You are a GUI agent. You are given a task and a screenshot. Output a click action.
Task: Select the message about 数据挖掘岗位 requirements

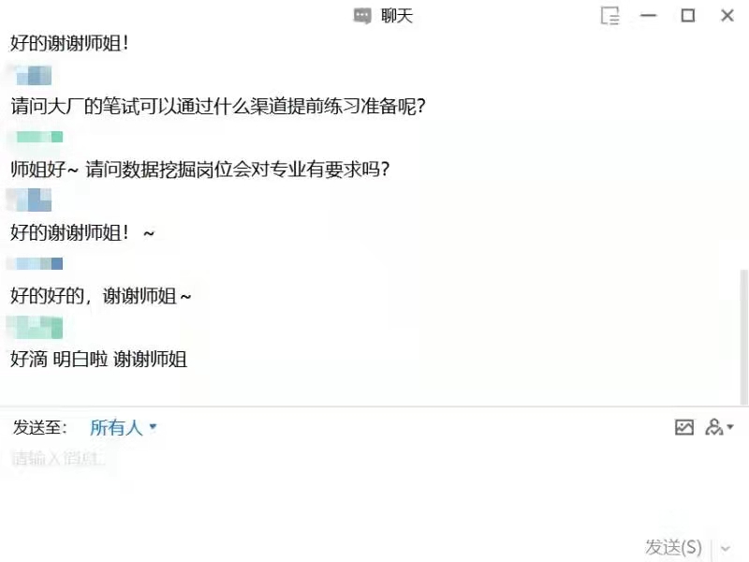[x=200, y=170]
